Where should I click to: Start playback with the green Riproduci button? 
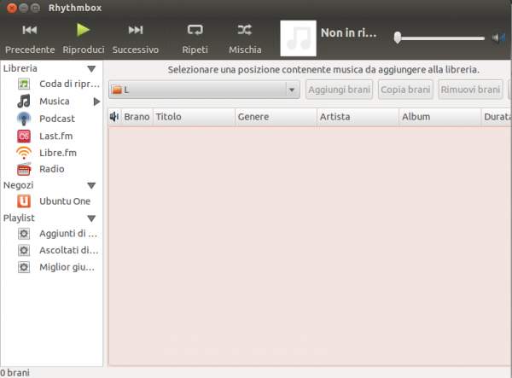[83, 30]
